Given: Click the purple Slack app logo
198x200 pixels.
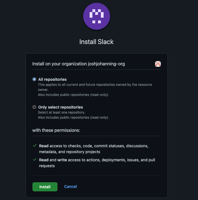Looking at the screenshot, I should point(96,16).
